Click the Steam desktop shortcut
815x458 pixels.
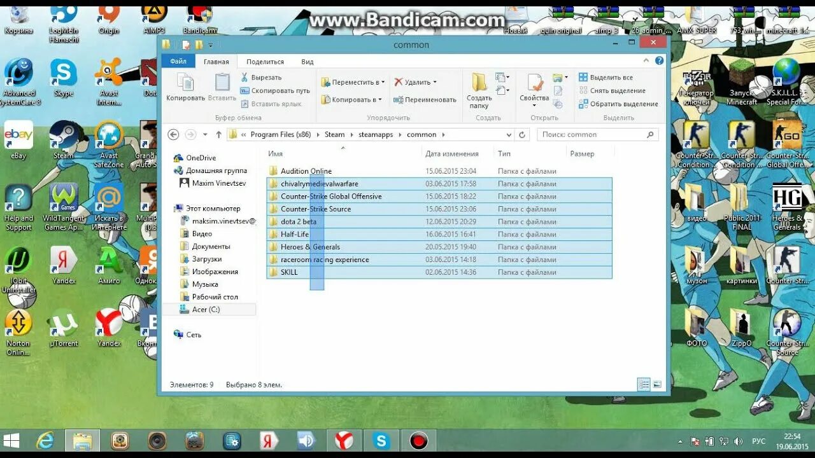(64, 140)
